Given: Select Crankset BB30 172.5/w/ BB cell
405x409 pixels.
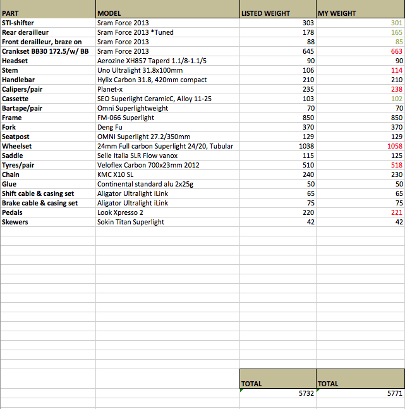Looking at the screenshot, I should pyautogui.click(x=48, y=51).
